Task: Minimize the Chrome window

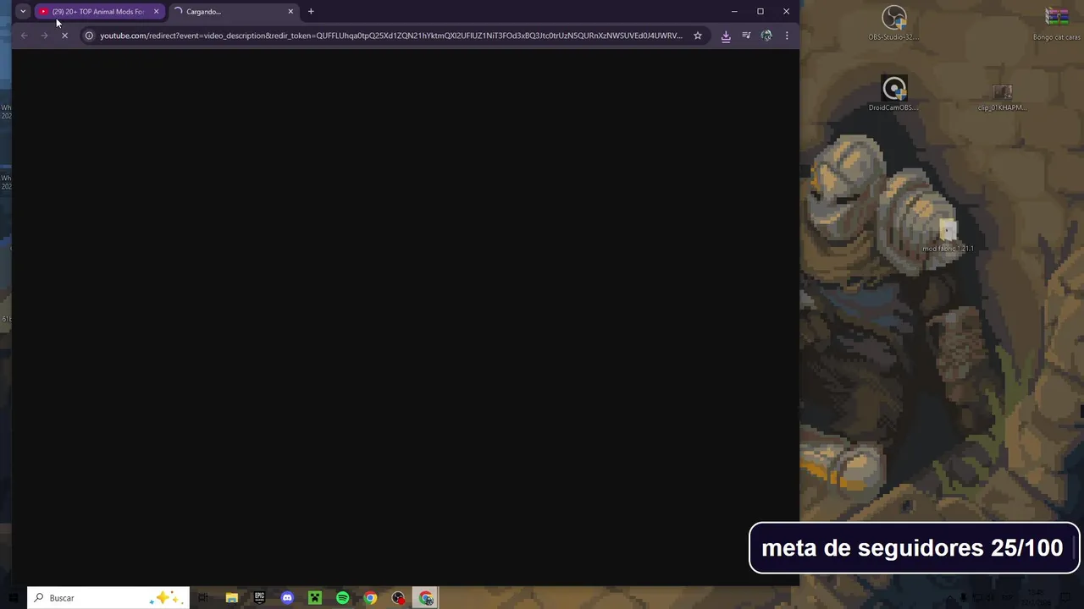Action: click(x=734, y=11)
